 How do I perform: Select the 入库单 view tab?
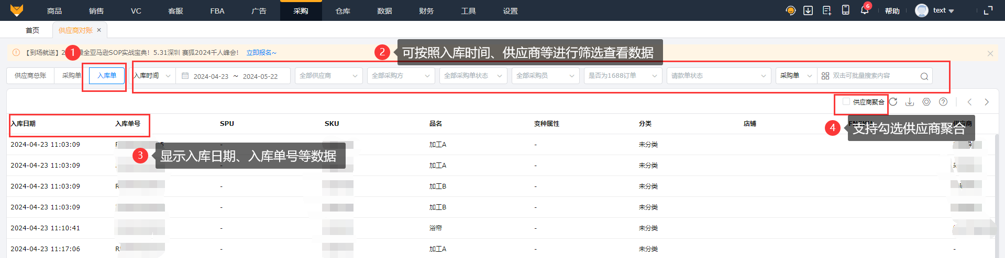[107, 76]
